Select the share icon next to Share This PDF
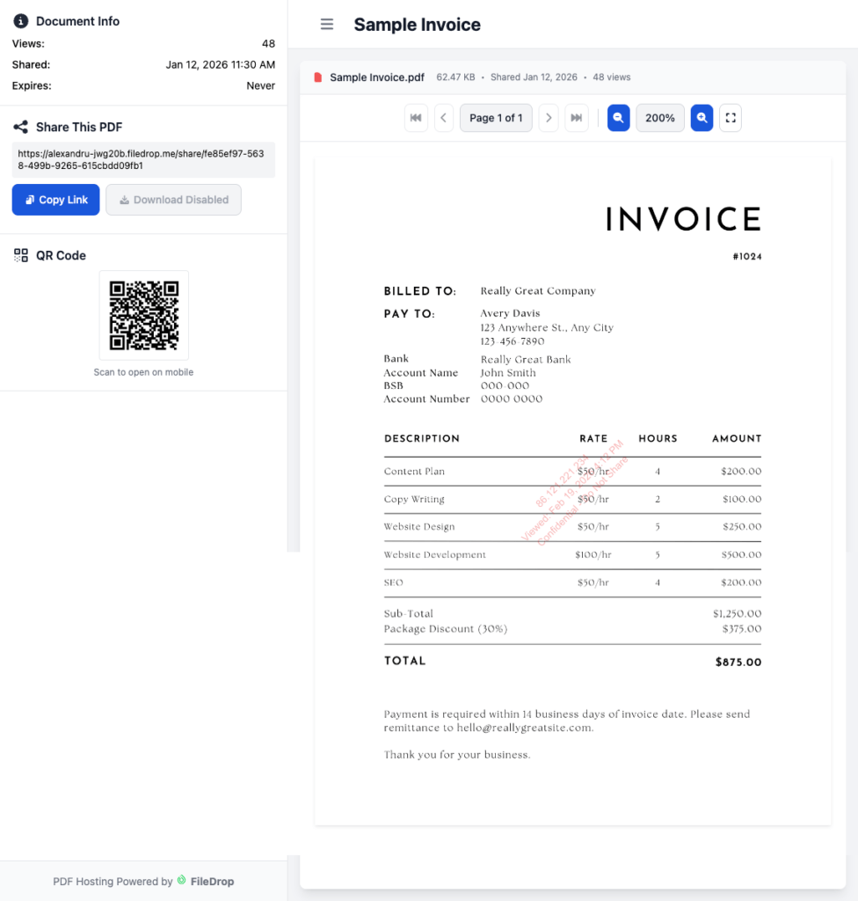 [x=19, y=127]
